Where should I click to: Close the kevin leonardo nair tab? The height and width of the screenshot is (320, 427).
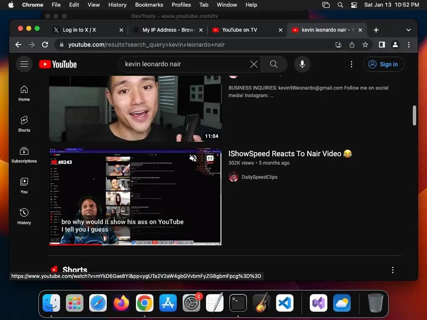[x=360, y=30]
